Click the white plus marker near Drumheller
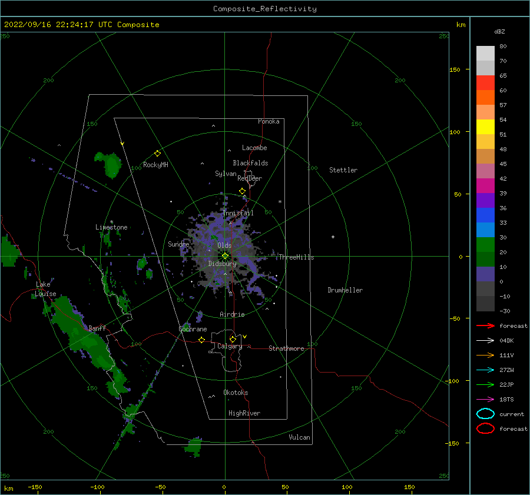The width and height of the screenshot is (530, 495). (333, 237)
